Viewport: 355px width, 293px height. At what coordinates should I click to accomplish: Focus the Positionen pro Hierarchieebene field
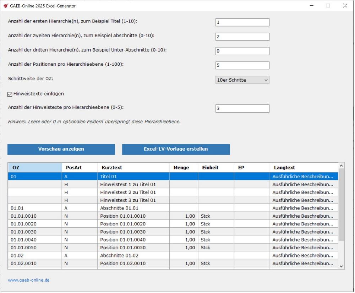[x=242, y=65]
